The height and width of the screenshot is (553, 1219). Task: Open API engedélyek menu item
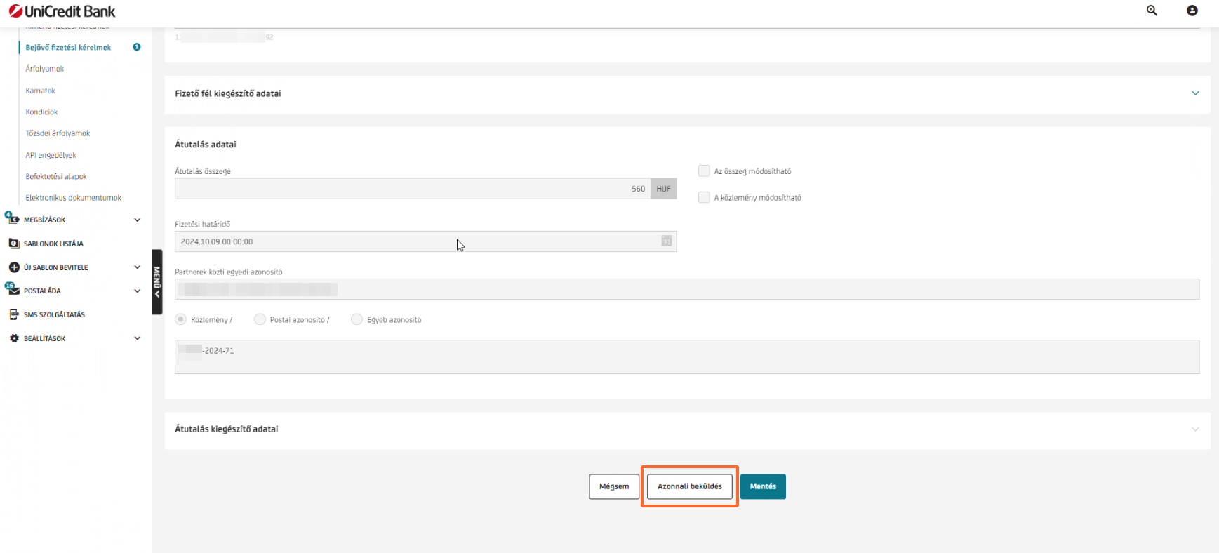tap(51, 155)
